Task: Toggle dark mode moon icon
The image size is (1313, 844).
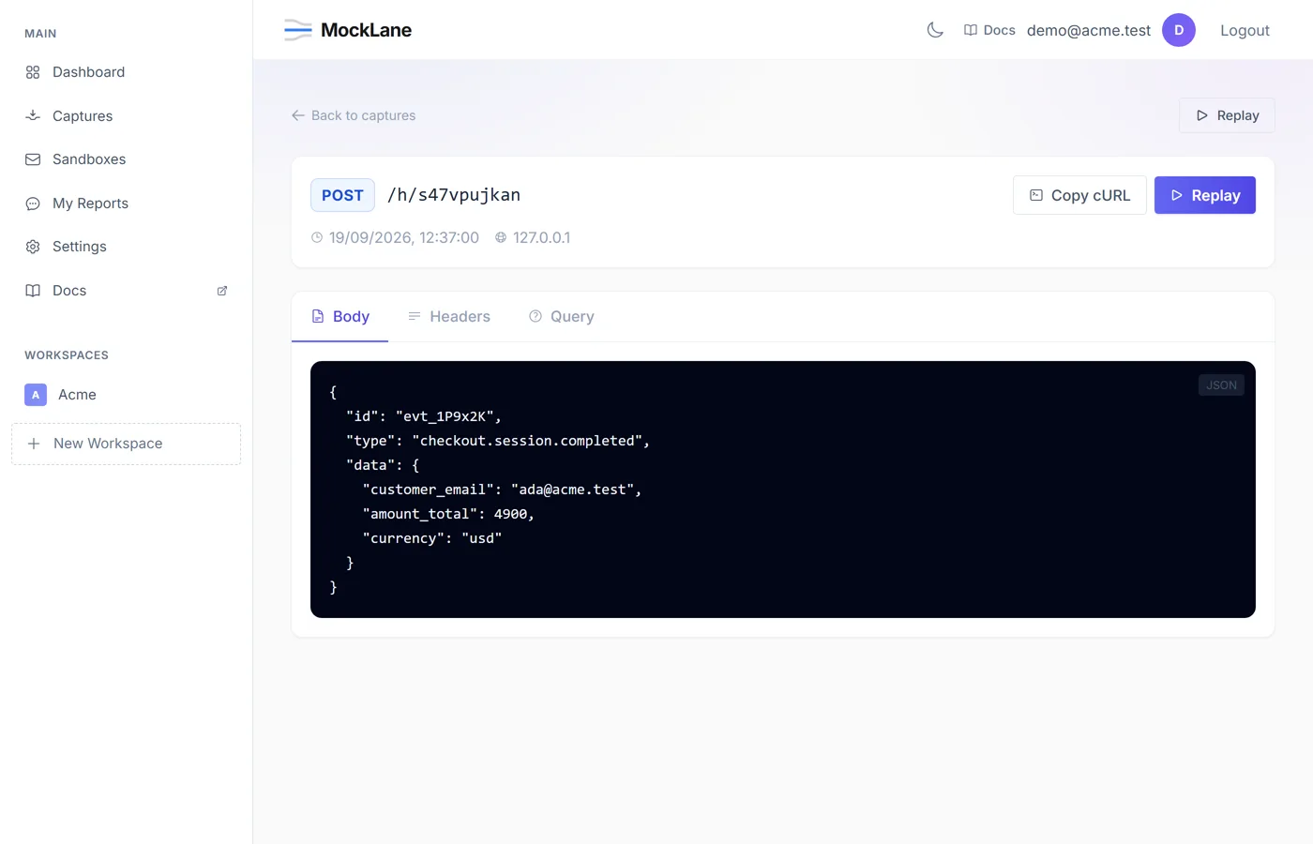Action: coord(935,30)
